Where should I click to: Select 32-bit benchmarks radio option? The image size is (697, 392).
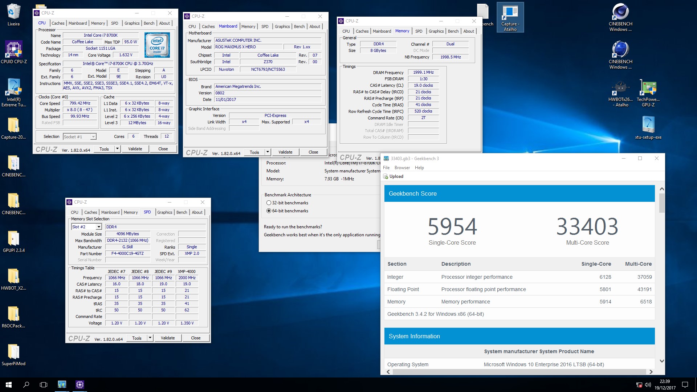(x=269, y=203)
